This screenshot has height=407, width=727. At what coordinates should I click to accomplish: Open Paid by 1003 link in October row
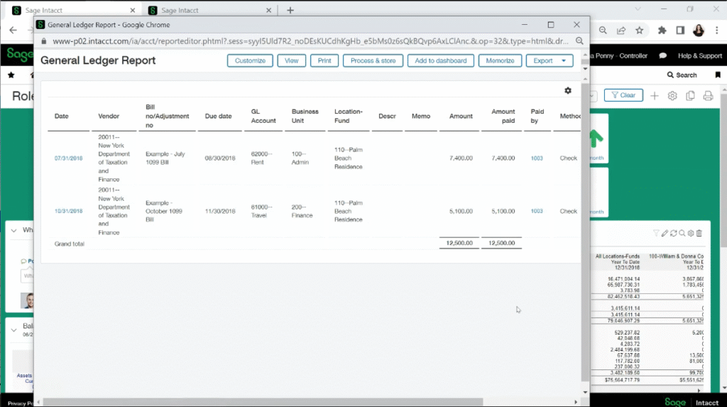tap(537, 211)
